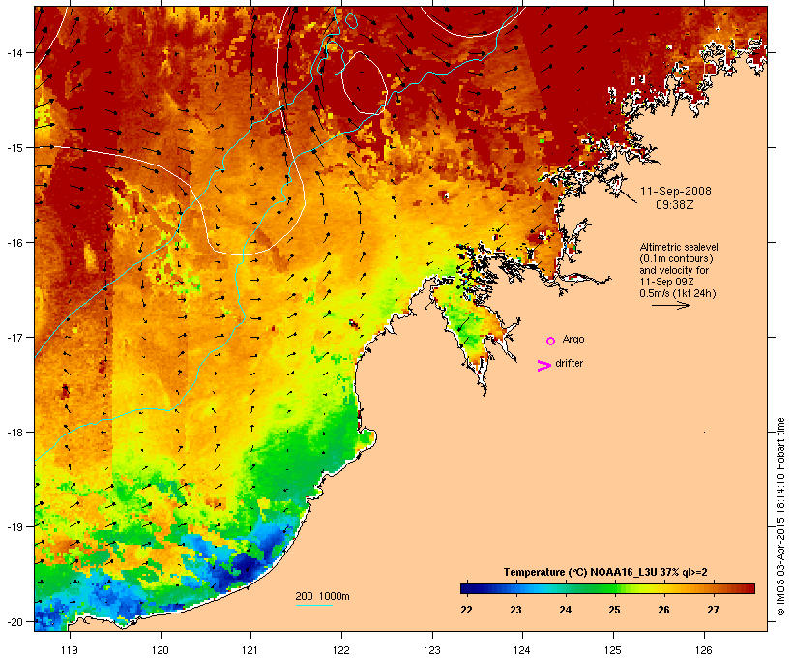
Task: Click the longitude label "126"
Action: (703, 650)
